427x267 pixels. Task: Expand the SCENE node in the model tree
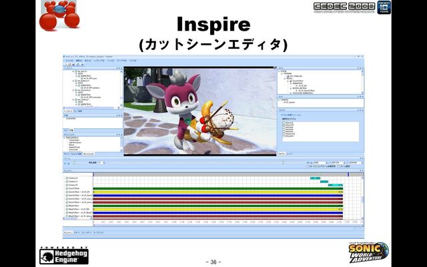click(x=279, y=71)
